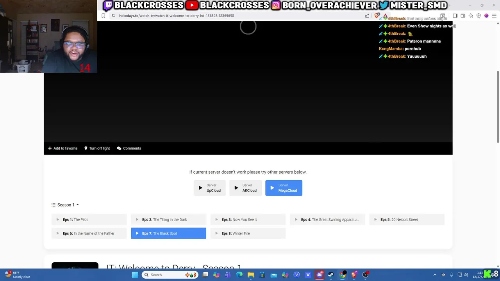
Task: Launch Copilot from the taskbar
Action: click(x=216, y=275)
